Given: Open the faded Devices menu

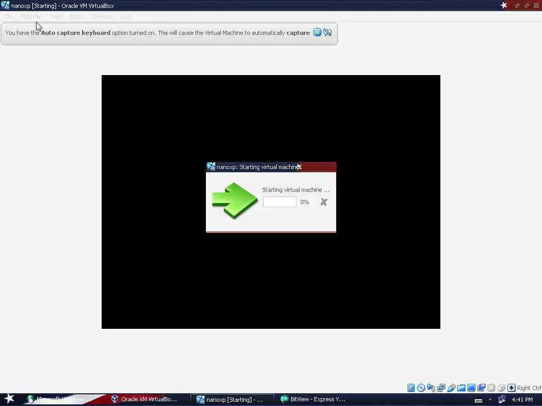Looking at the screenshot, I should click(x=102, y=16).
